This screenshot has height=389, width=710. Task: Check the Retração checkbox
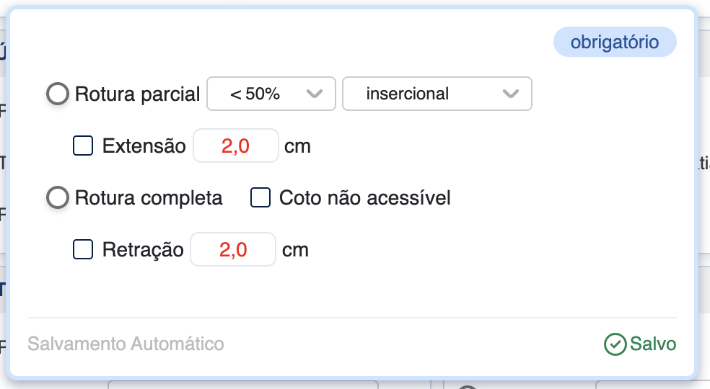pyautogui.click(x=84, y=250)
